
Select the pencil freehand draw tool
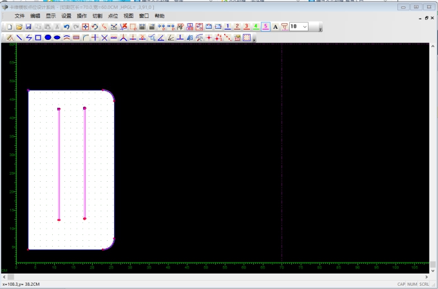click(x=10, y=38)
